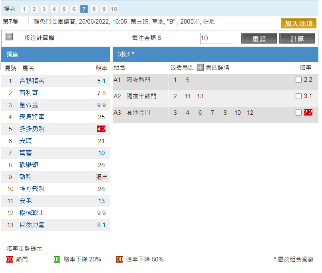Click the green 賠率下降 20% legend swatch
The image size is (322, 273).
57,259
